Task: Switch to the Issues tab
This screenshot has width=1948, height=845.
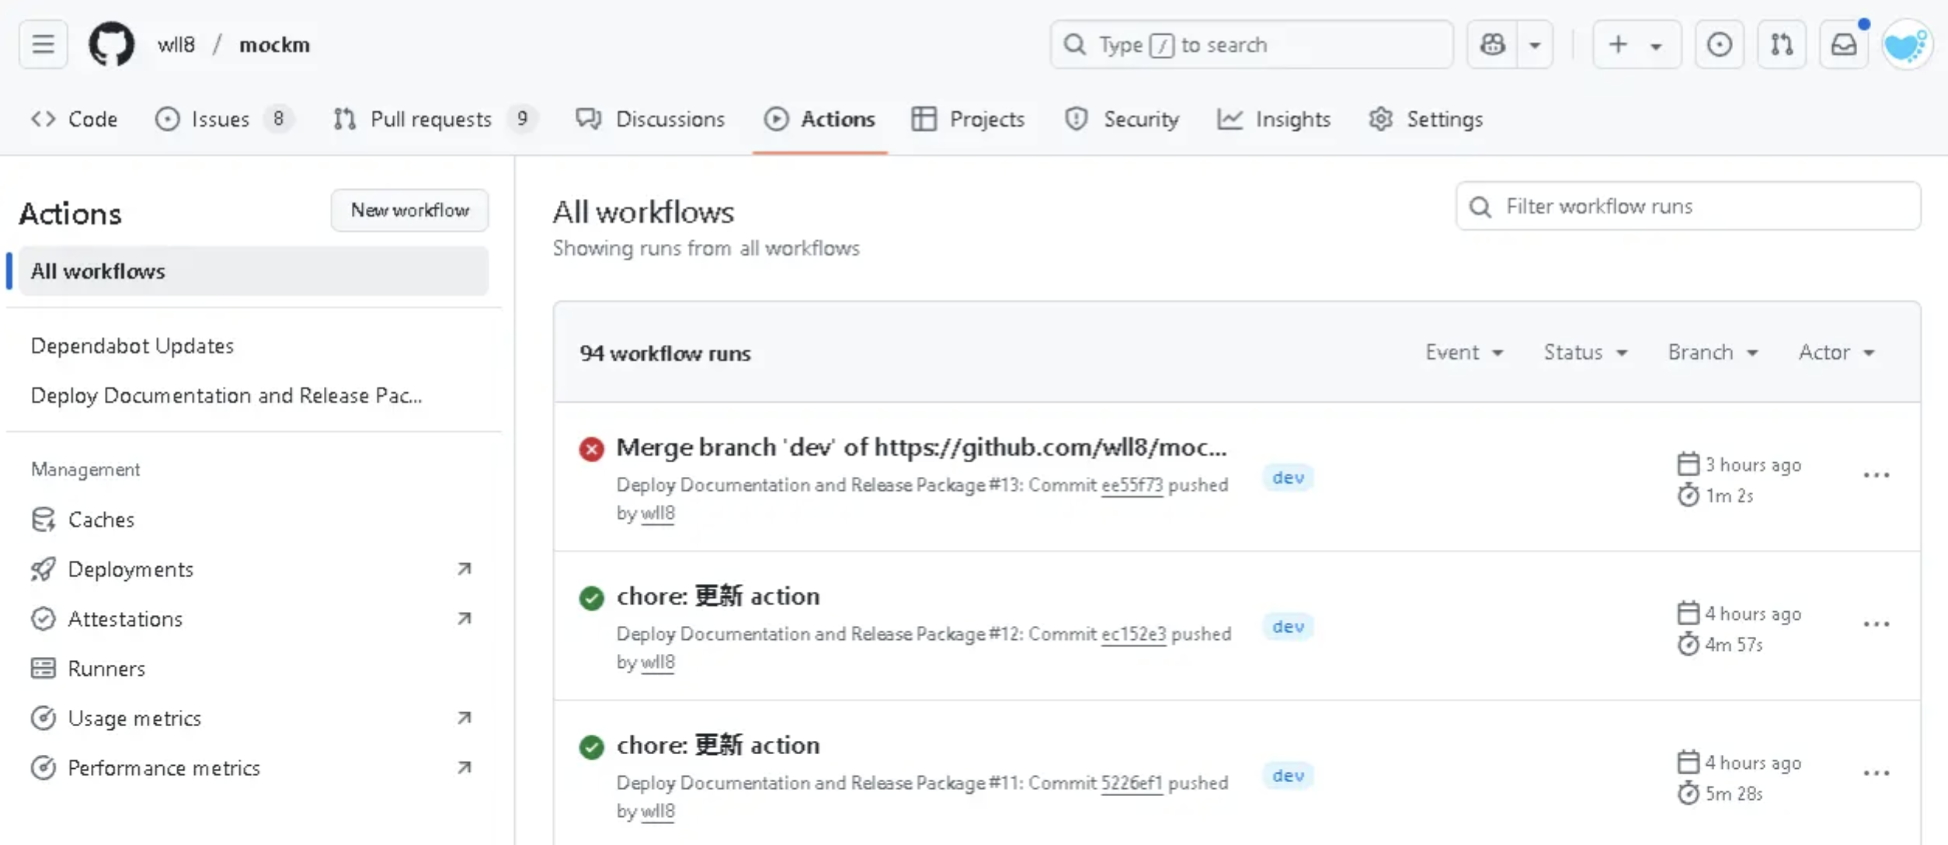Action: [223, 119]
